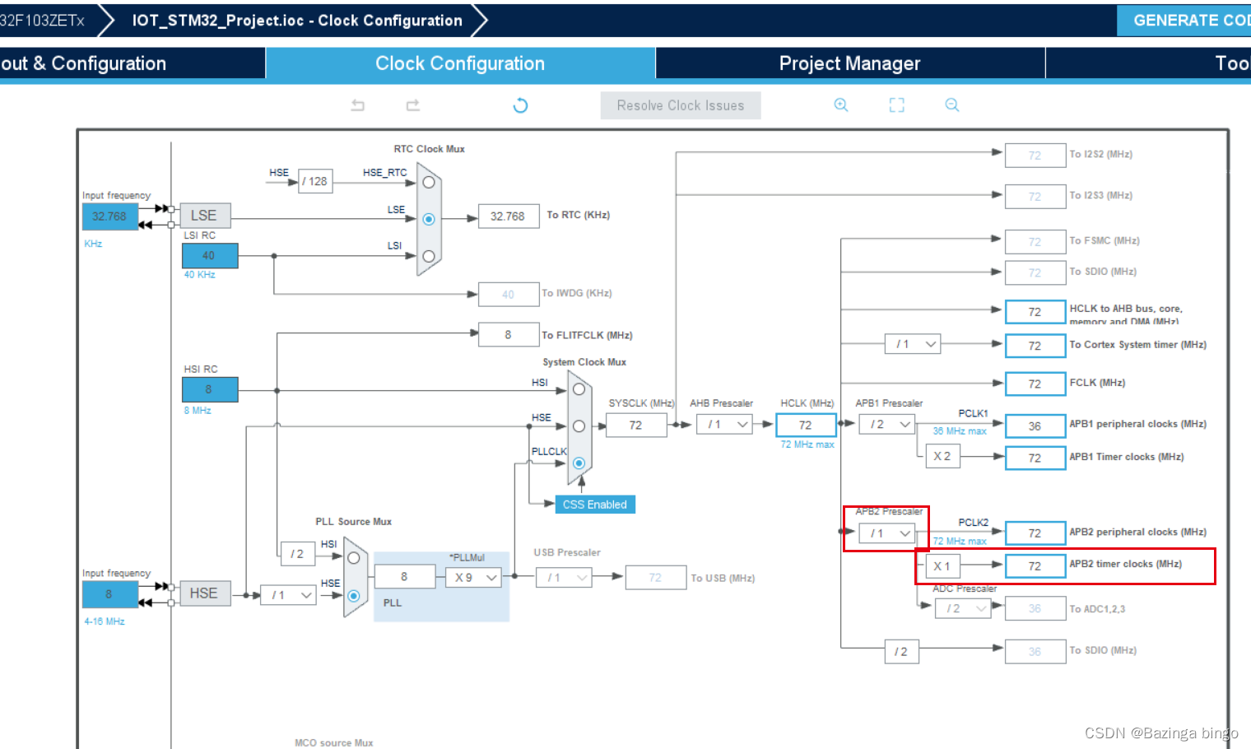Click the HSE input frequency field 8
This screenshot has width=1251, height=749.
pyautogui.click(x=110, y=594)
